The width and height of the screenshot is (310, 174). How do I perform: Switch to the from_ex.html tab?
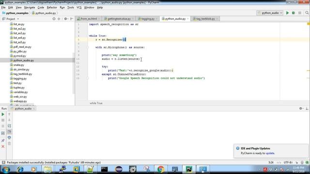point(89,19)
